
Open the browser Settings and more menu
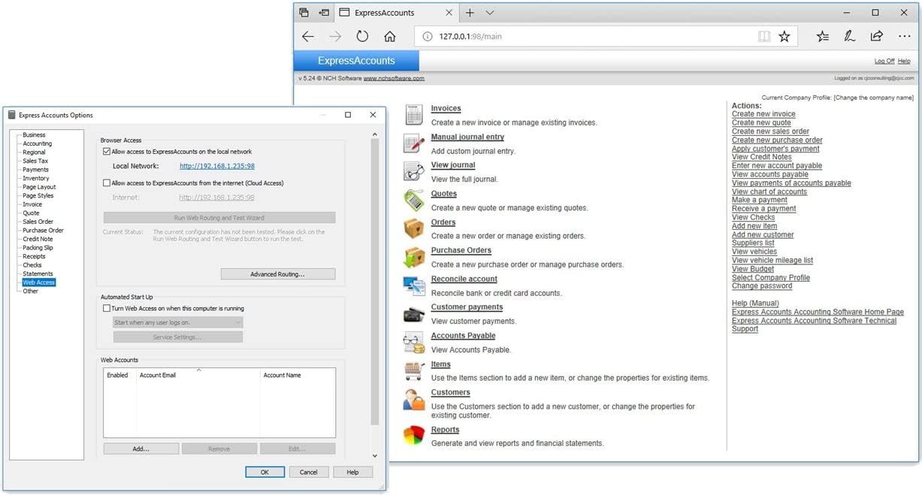pos(904,36)
